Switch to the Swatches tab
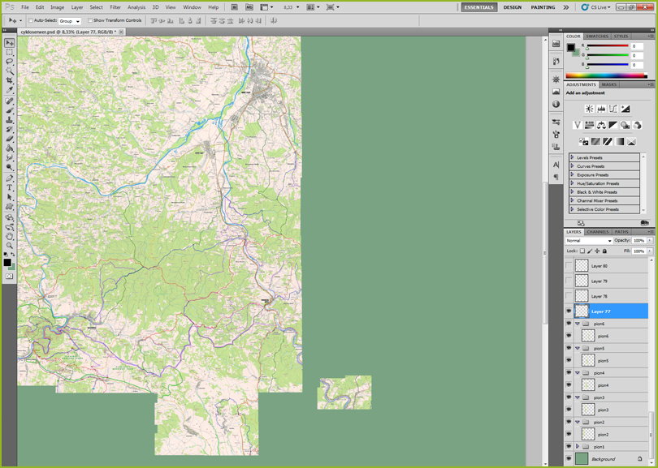Image resolution: width=658 pixels, height=468 pixels. (x=597, y=36)
